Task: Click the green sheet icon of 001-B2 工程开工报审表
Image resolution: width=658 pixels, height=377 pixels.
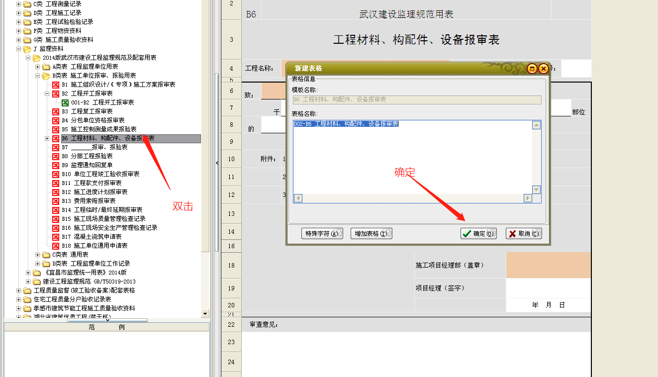Action: click(x=65, y=102)
